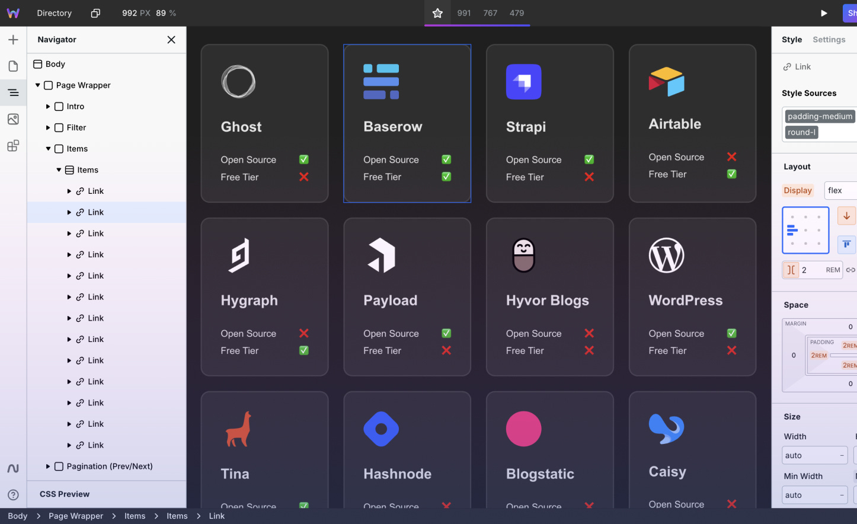This screenshot has width=857, height=524.
Task: Switch to 479 breakpoint
Action: [517, 13]
